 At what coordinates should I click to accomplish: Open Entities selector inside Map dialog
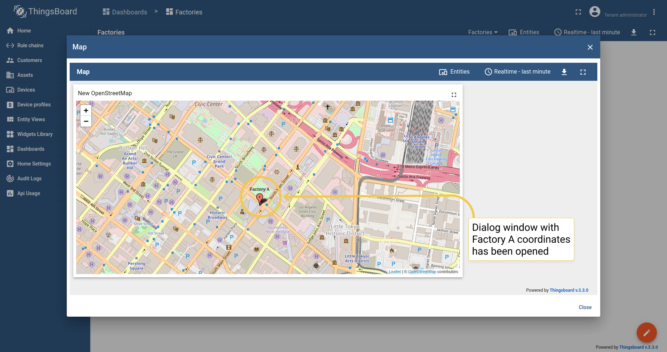[454, 72]
